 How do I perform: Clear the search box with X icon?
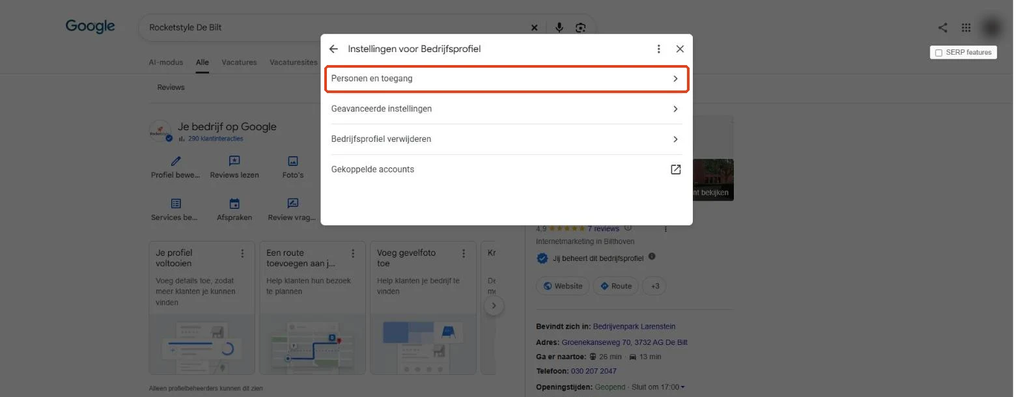coord(535,27)
